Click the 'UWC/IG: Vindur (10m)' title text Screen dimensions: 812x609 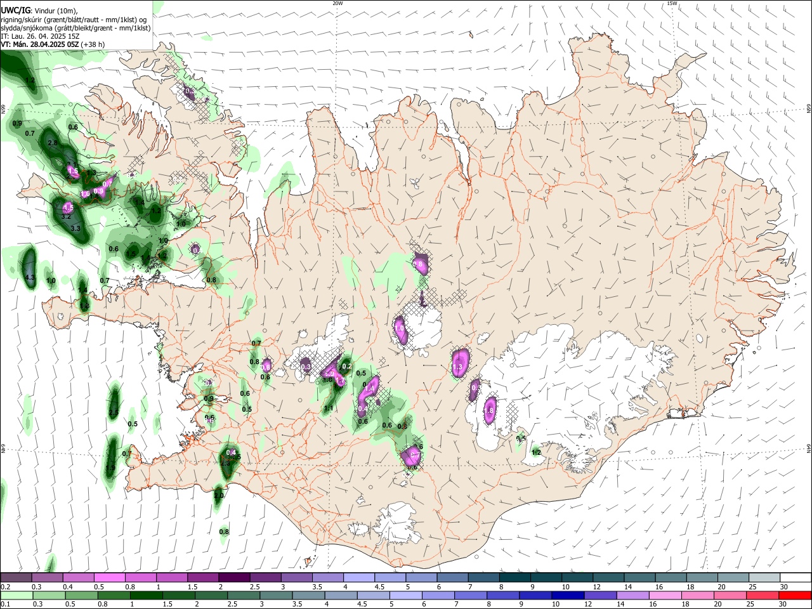pyautogui.click(x=39, y=11)
